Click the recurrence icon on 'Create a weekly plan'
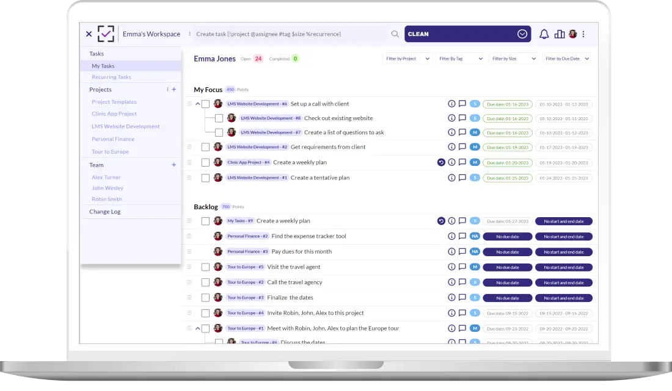Image resolution: width=672 pixels, height=391 pixels. [440, 162]
